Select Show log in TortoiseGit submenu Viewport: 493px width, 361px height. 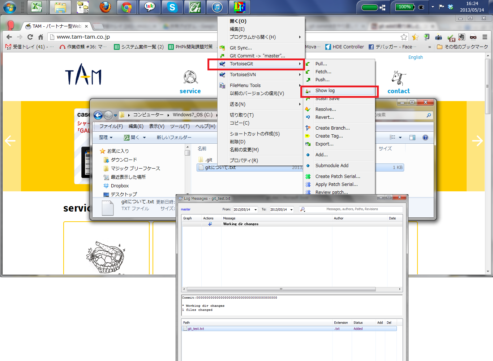[339, 91]
